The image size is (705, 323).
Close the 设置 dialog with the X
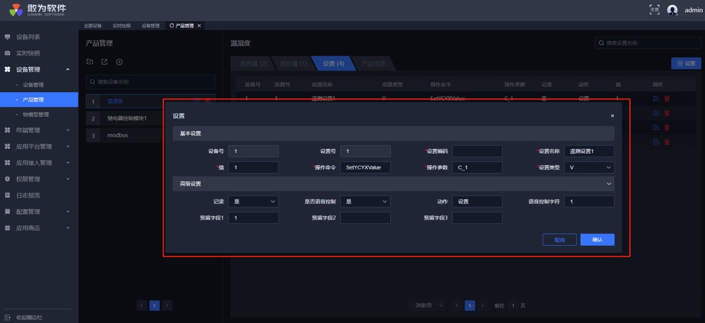(612, 116)
